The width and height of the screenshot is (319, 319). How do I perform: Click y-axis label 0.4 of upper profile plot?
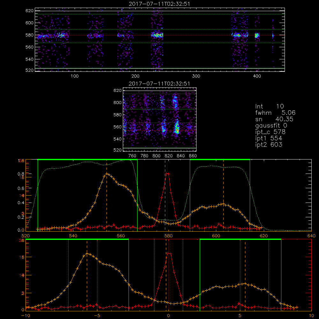[x=21, y=203]
